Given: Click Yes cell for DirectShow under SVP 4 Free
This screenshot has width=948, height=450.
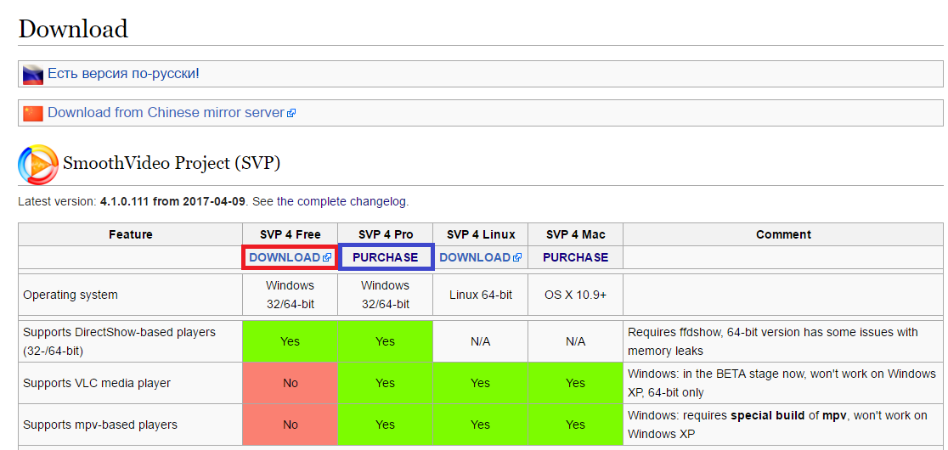Looking at the screenshot, I should [291, 341].
